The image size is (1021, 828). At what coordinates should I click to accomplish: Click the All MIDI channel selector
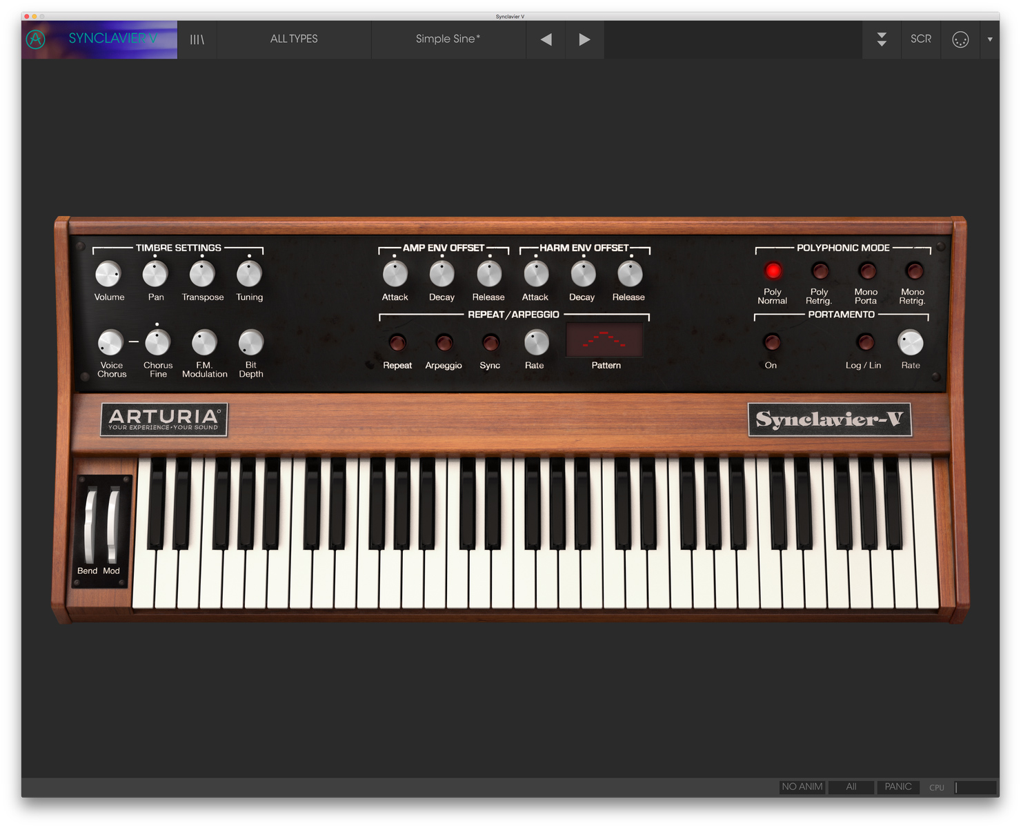[851, 787]
